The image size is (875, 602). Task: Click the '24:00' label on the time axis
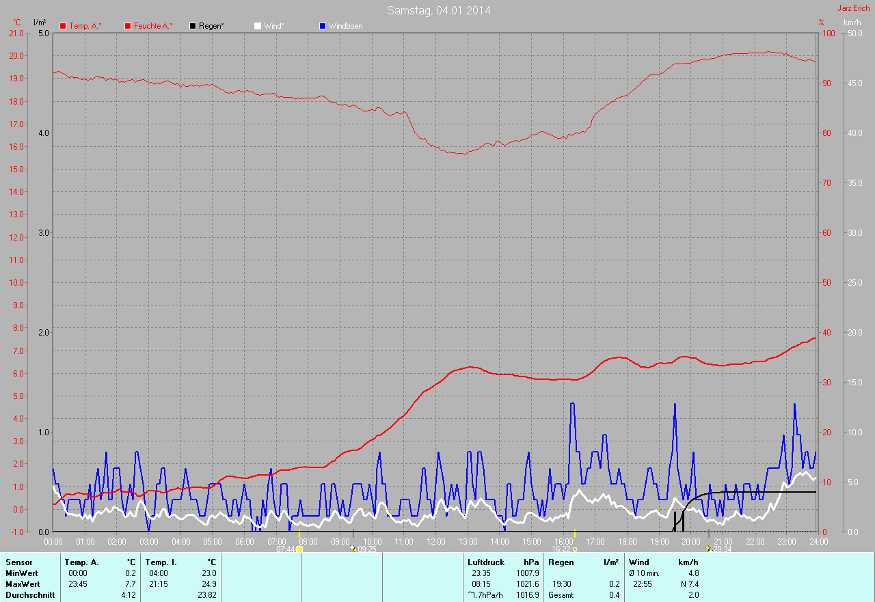[818, 541]
